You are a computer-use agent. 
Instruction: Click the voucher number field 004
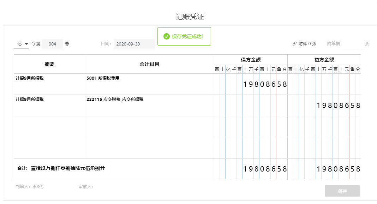[53, 44]
